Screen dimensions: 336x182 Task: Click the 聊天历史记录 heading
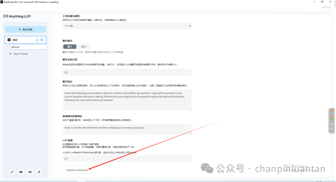pos(70,60)
